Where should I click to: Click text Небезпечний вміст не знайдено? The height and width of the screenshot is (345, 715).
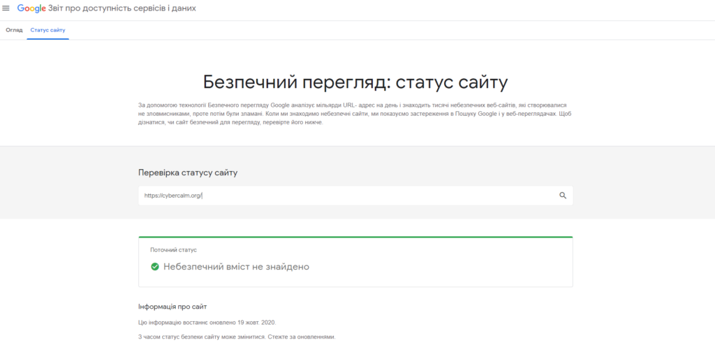pyautogui.click(x=236, y=267)
